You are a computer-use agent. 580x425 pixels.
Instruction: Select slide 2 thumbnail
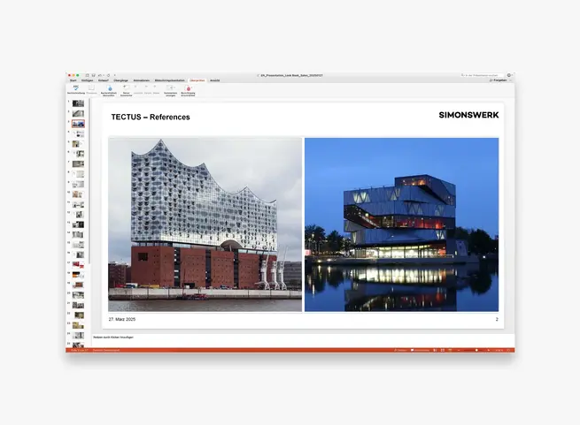[78, 113]
